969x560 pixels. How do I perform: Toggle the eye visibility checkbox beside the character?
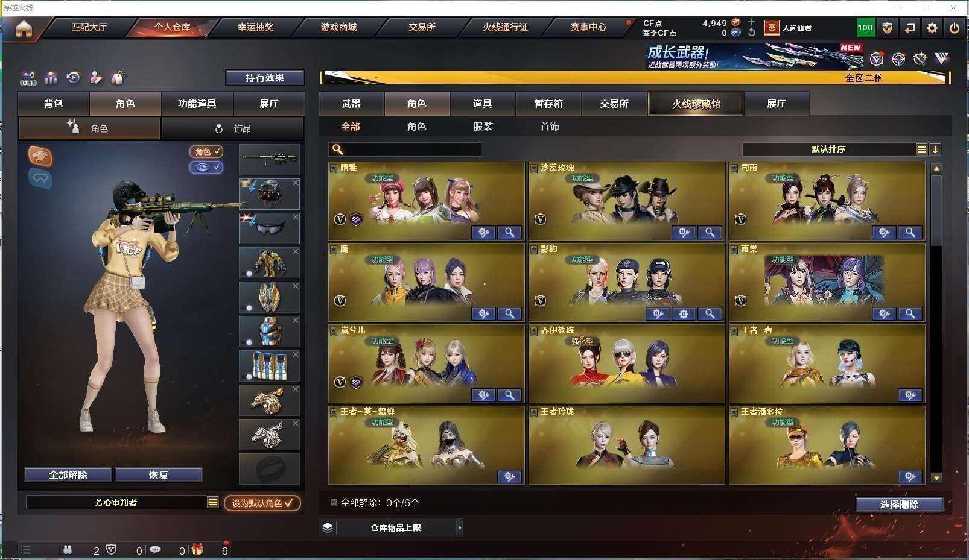[206, 167]
